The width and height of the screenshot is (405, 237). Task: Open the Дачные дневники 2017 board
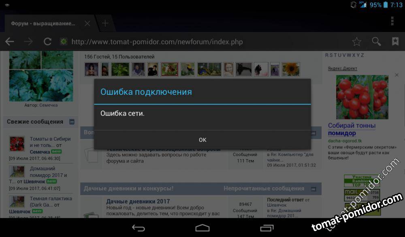[x=138, y=201]
